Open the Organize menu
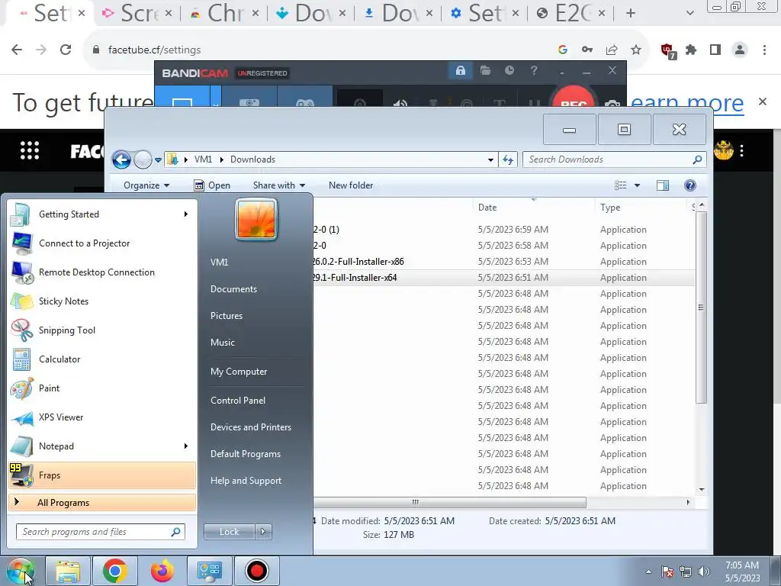The image size is (781, 586). point(146,185)
